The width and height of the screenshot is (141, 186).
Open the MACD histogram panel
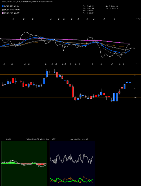click(24, 163)
